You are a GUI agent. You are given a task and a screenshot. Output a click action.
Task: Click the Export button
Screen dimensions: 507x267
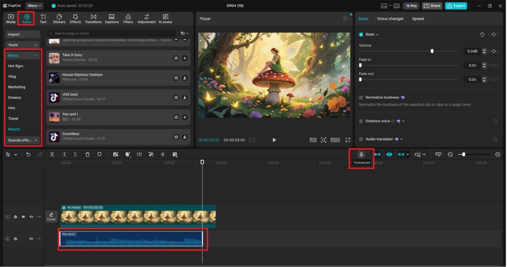(x=456, y=6)
